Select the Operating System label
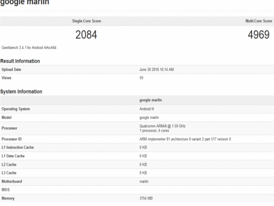Screen dimensions: 274x206 pos(16,109)
